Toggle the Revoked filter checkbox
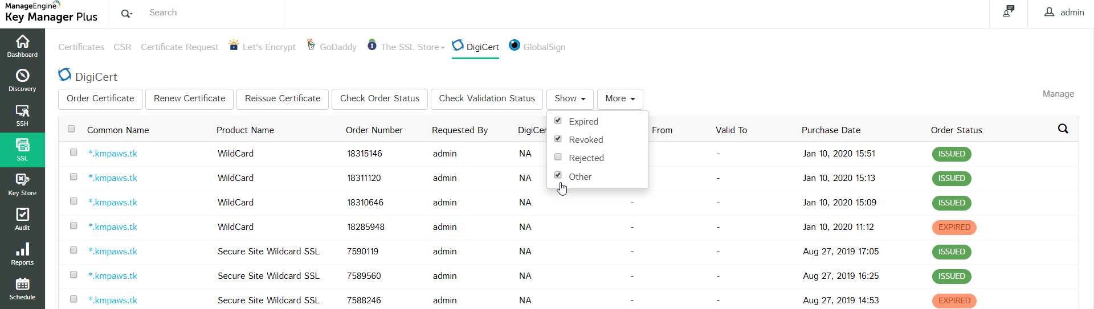 tap(558, 139)
